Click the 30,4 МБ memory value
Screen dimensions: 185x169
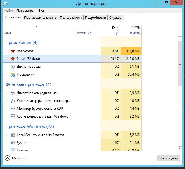134,74
